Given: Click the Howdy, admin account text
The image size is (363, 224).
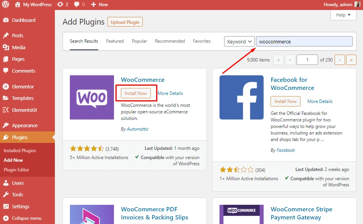Looking at the screenshot, I should (338, 4).
